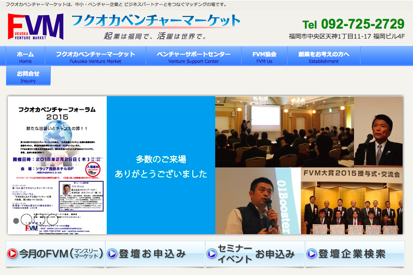Click the red 入場無料 stamp on flyer
The width and height of the screenshot is (413, 275).
[x=93, y=170]
